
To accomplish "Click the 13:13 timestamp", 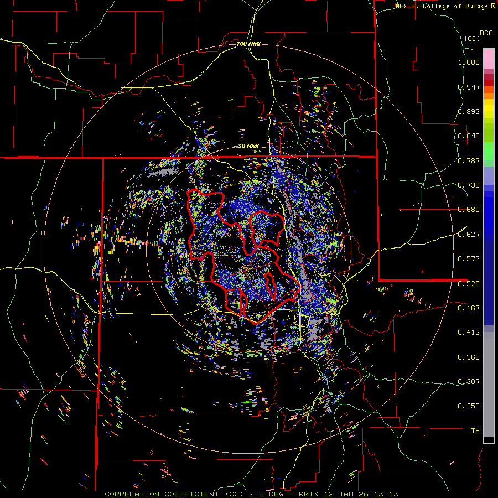I will 386,494.
